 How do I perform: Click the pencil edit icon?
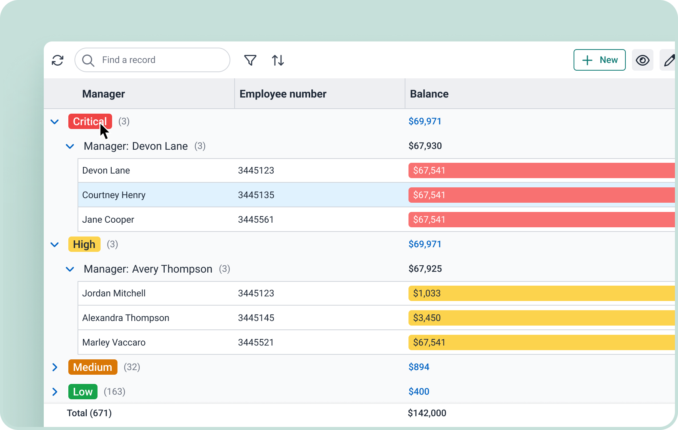click(x=669, y=60)
